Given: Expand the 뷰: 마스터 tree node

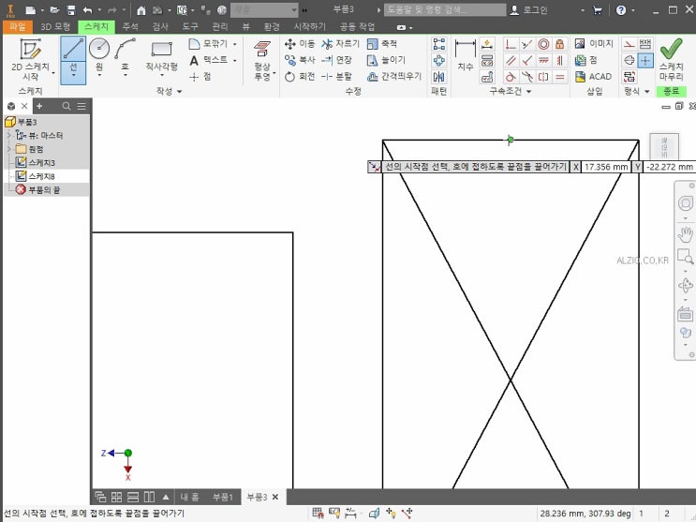Looking at the screenshot, I should click(8, 135).
